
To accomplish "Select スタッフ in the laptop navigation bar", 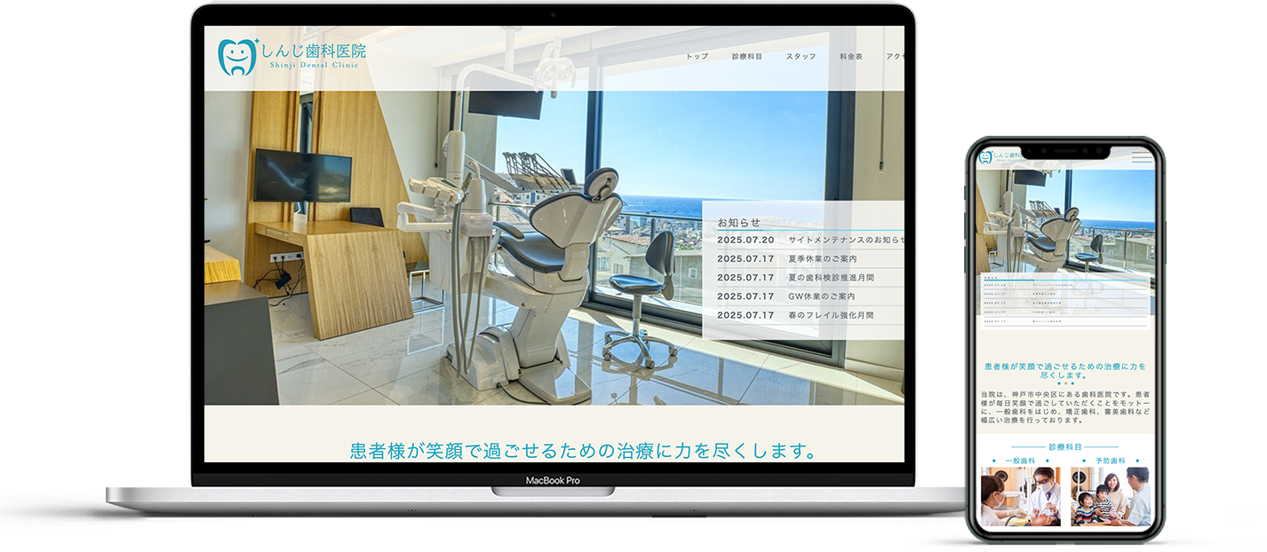I will tap(801, 57).
